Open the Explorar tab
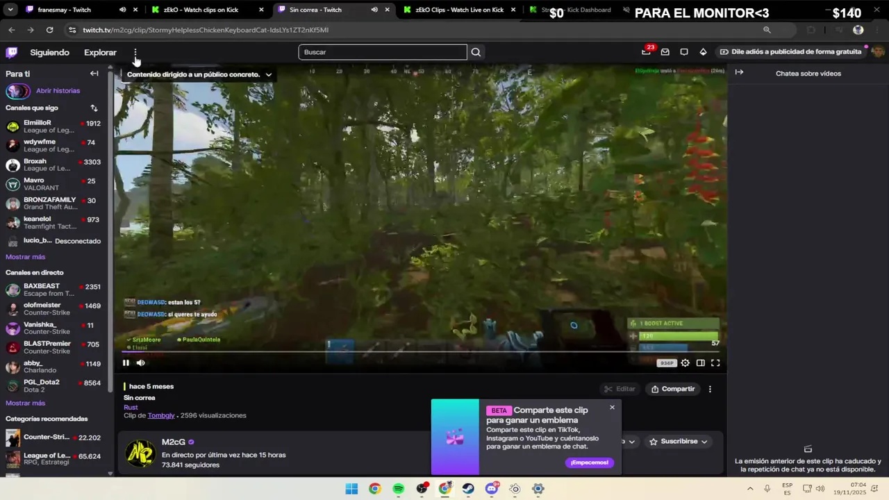Image resolution: width=889 pixels, height=500 pixels. tap(100, 53)
